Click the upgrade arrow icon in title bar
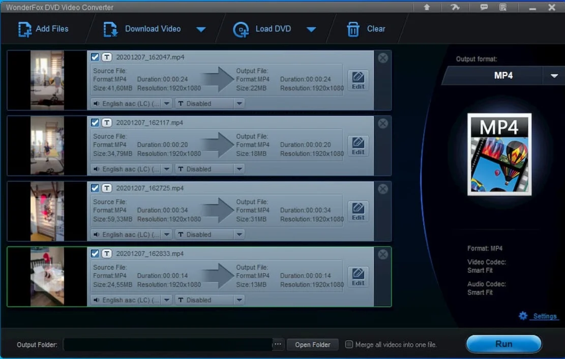 [427, 7]
